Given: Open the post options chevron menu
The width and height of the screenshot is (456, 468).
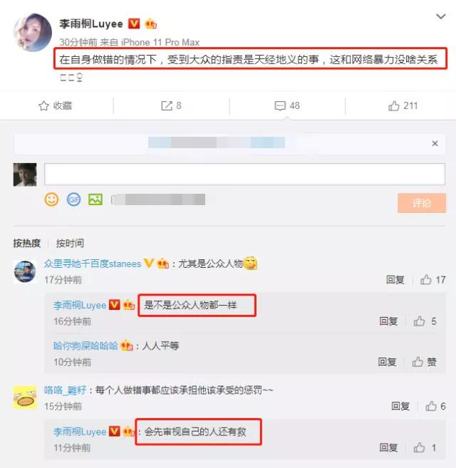Looking at the screenshot, I should tap(441, 16).
